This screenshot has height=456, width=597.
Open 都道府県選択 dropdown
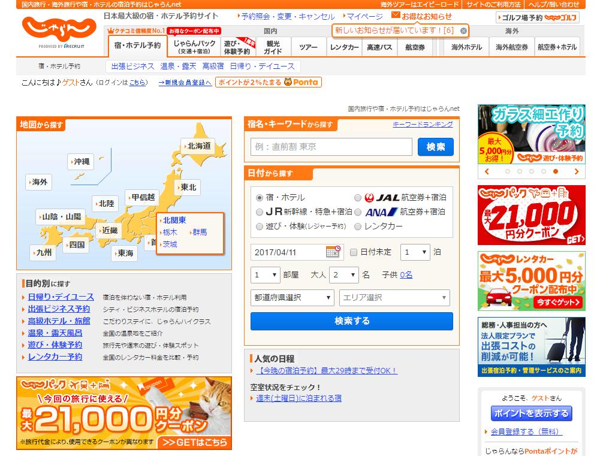[292, 298]
